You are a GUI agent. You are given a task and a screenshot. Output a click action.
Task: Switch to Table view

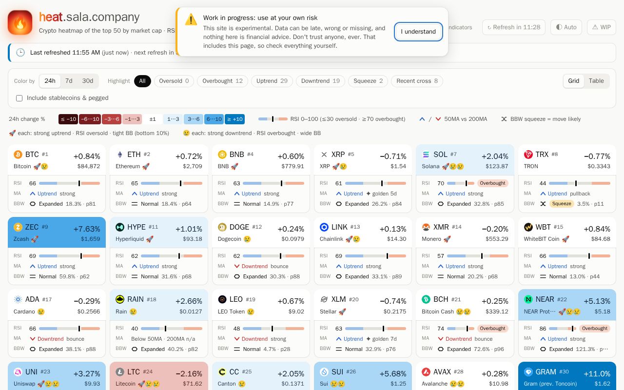tap(596, 81)
